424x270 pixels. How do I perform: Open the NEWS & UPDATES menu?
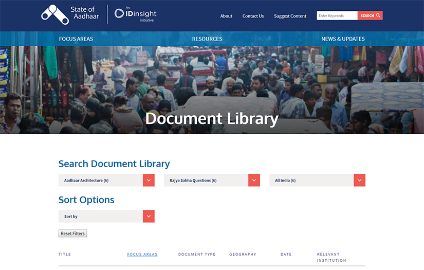343,39
